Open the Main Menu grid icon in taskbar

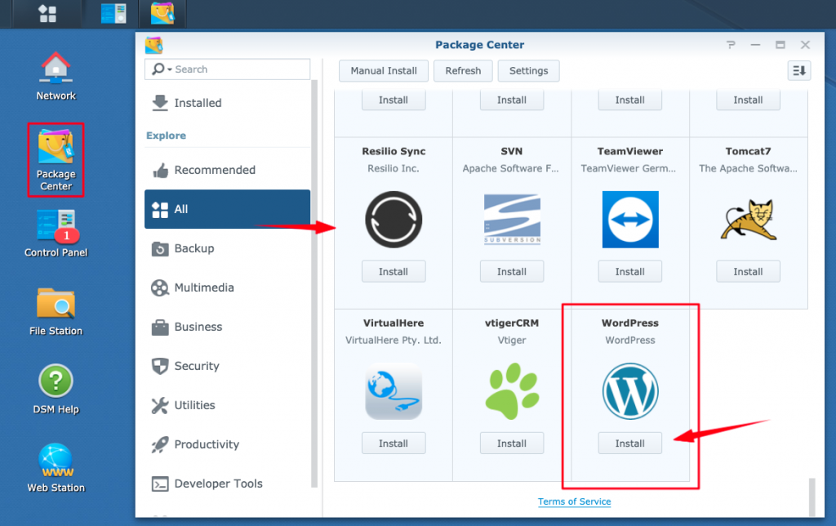47,13
